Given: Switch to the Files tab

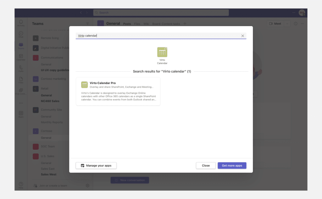Looking at the screenshot, I should (x=137, y=24).
